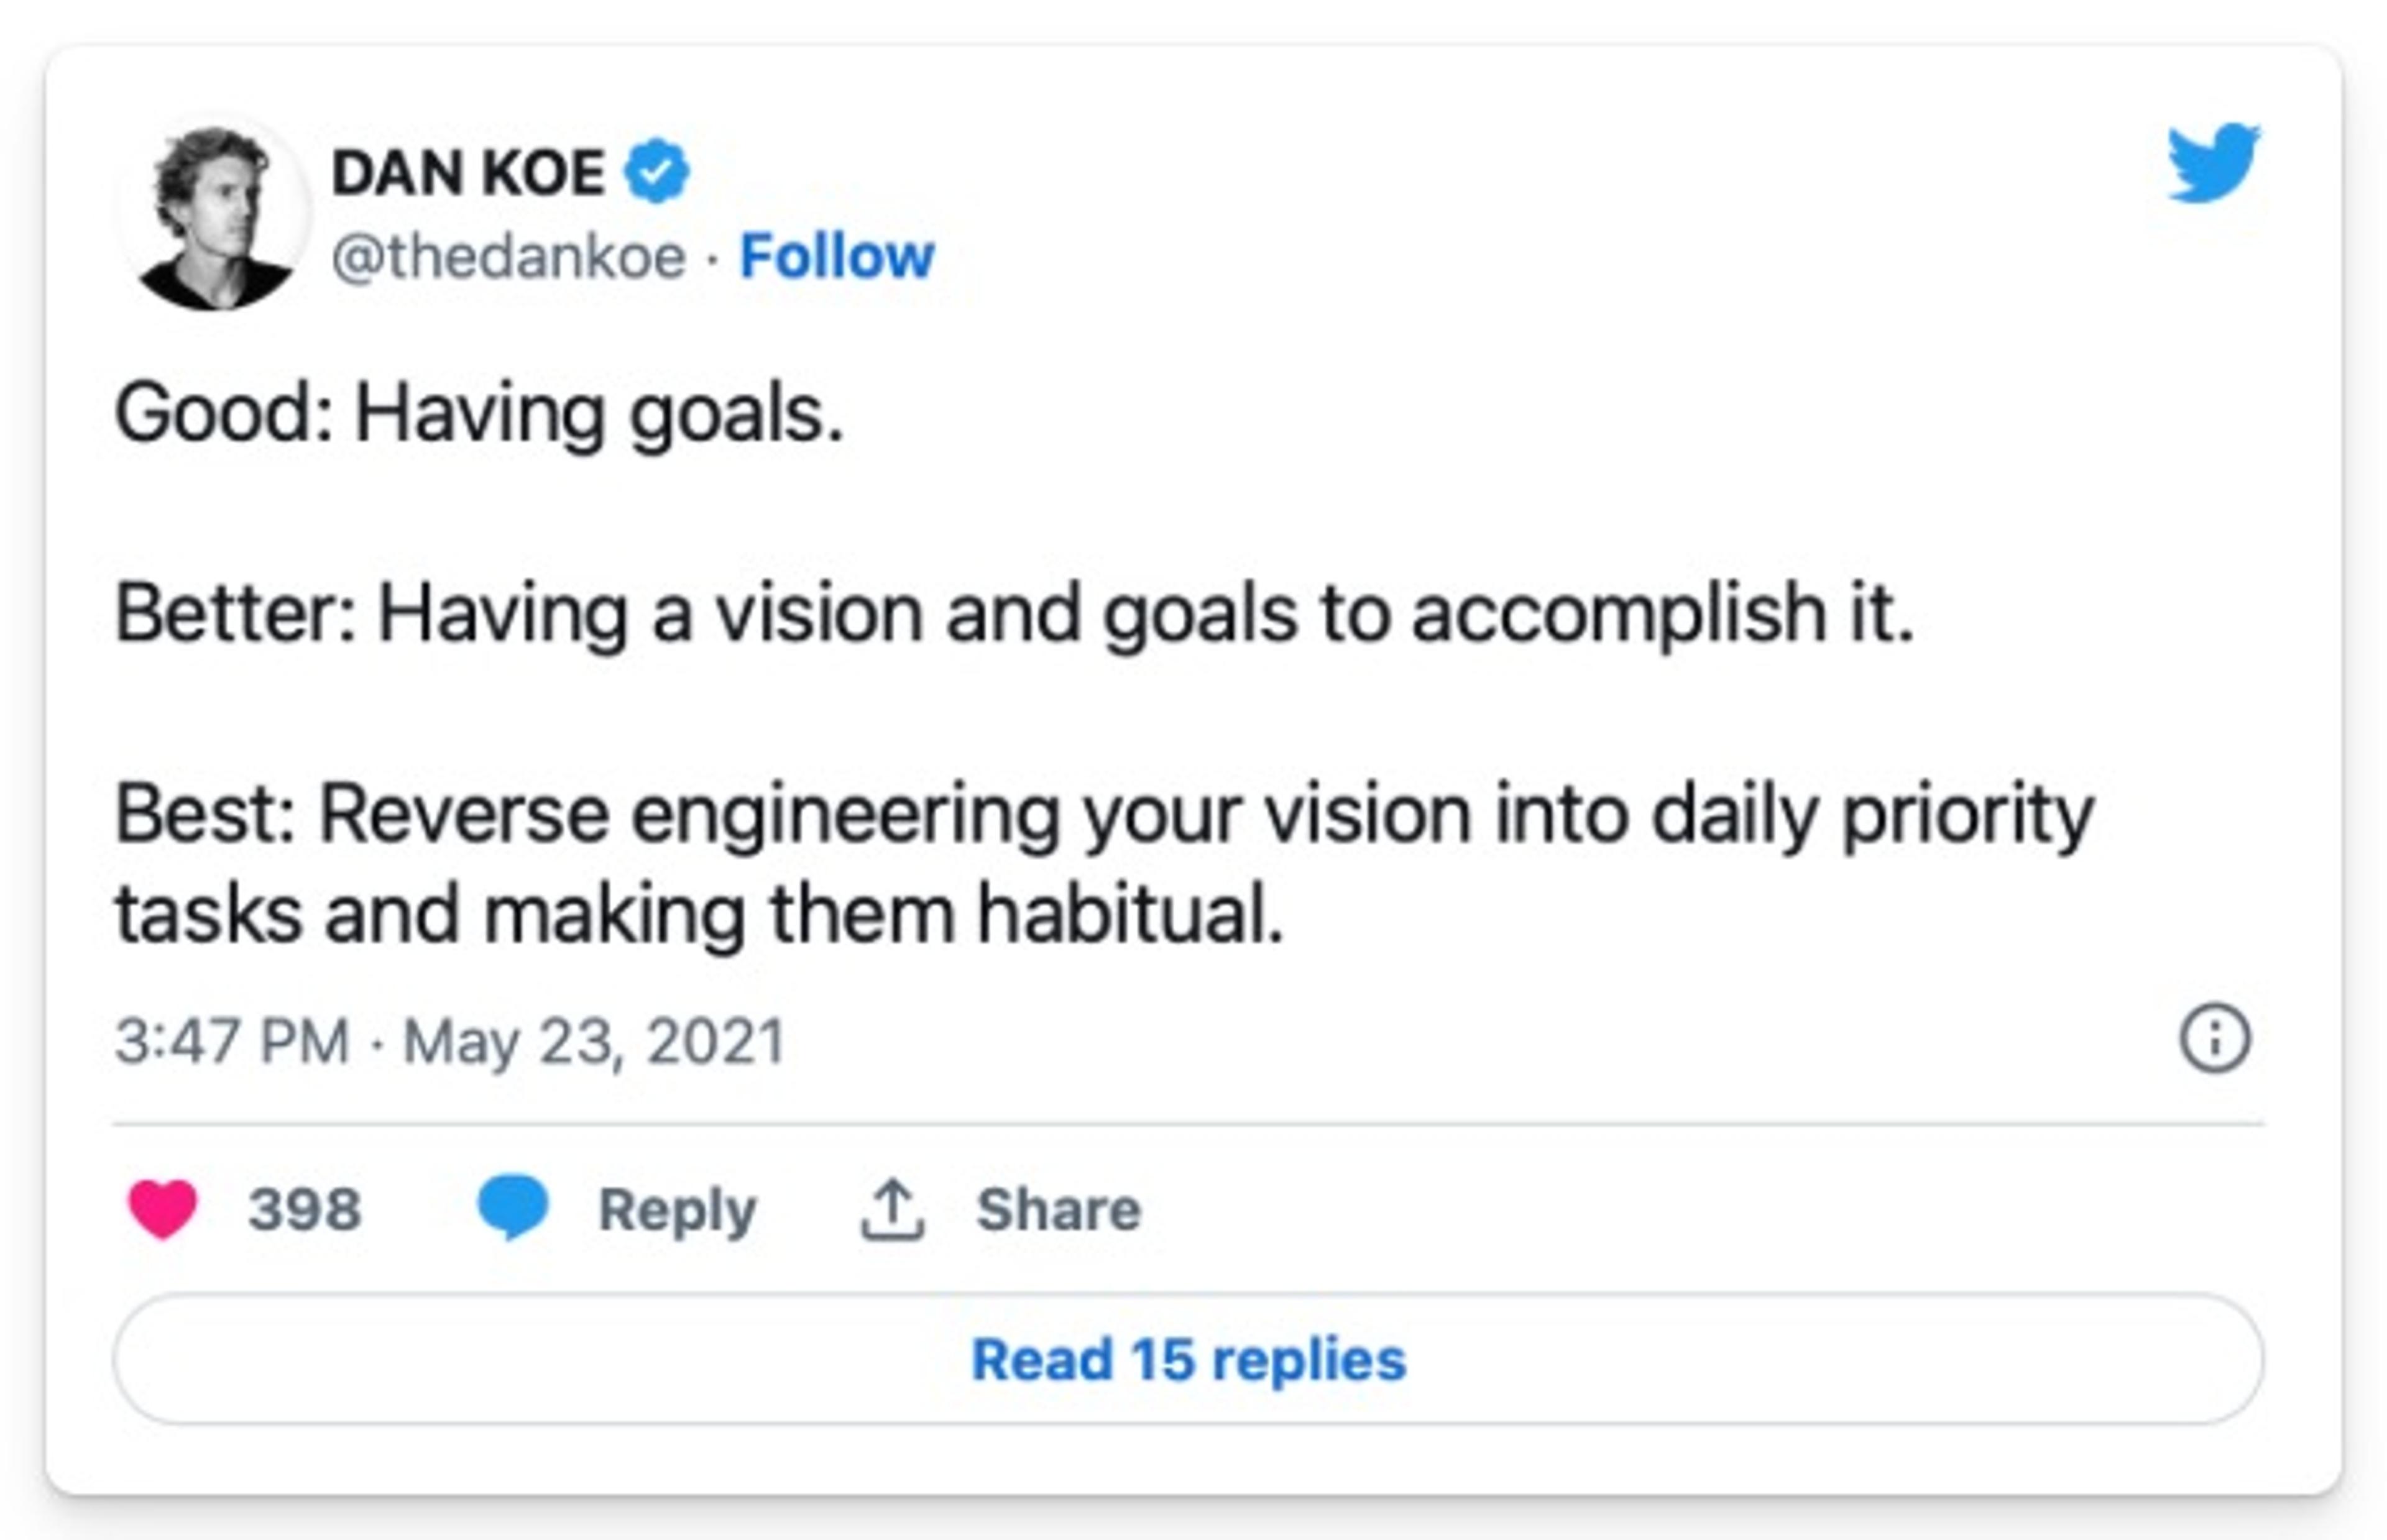Click the blue verified badge
The width and height of the screenshot is (2387, 1540).
656,172
